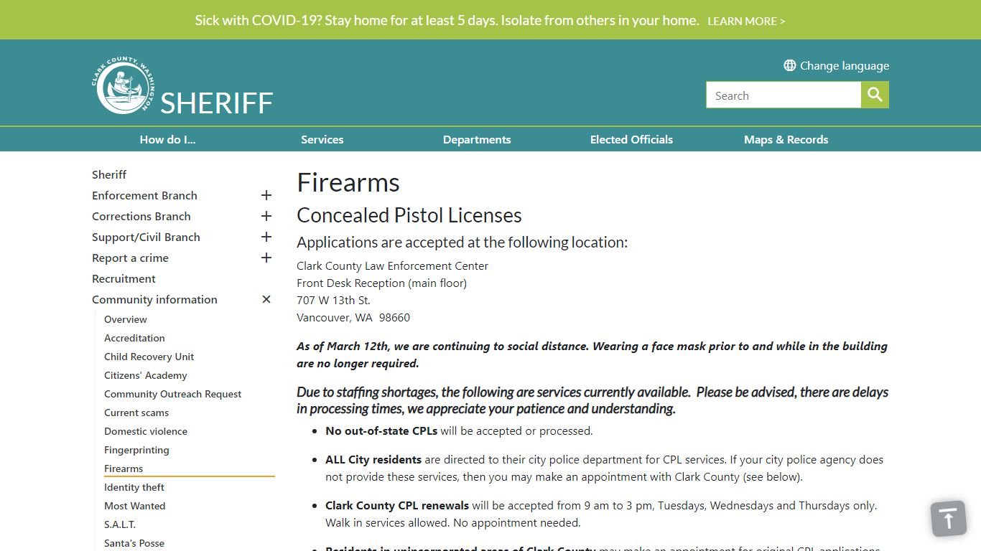Open the Corrections Branch page link

141,216
